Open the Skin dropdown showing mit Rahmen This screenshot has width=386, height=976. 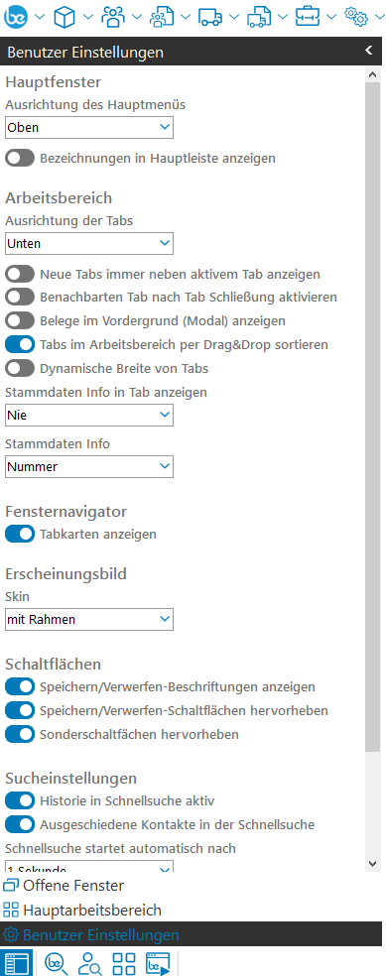[89, 619]
